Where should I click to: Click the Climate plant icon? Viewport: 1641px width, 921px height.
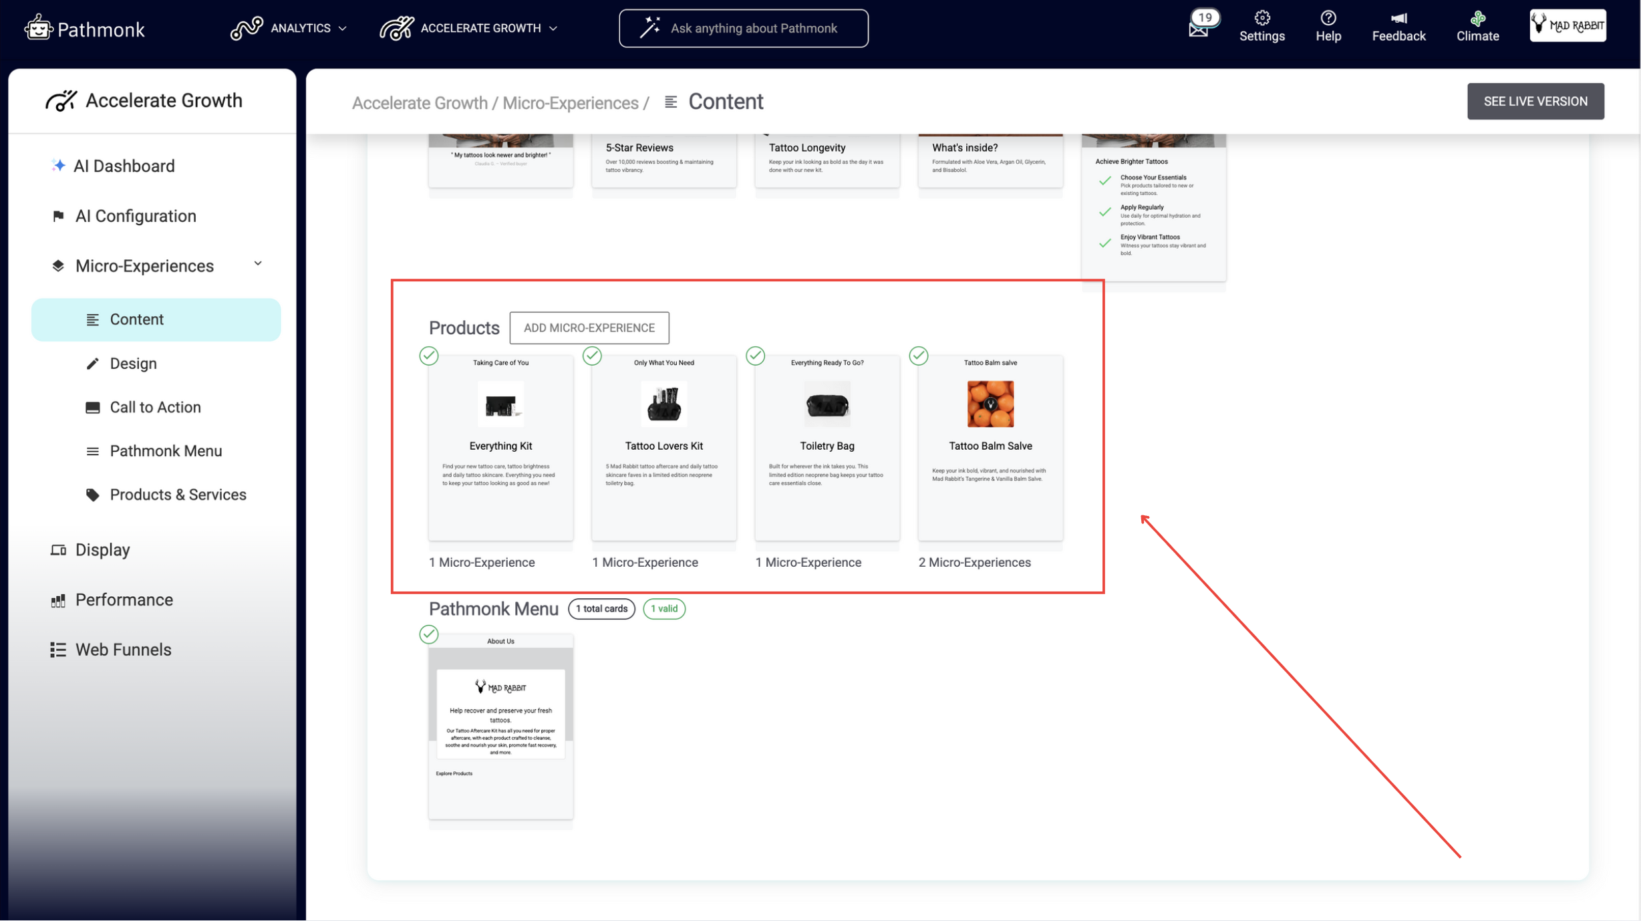click(x=1477, y=18)
